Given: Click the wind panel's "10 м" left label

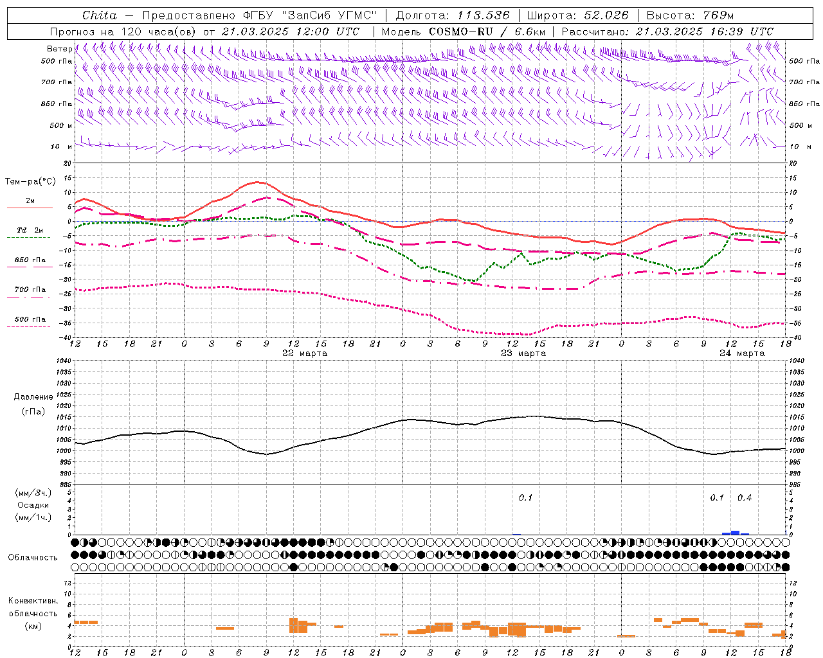Looking at the screenshot, I should pos(62,147).
